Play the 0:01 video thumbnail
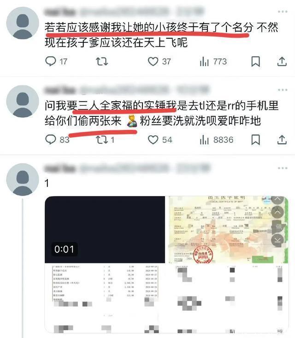Image resolution: width=295 pixels, height=338 pixels. click(105, 229)
